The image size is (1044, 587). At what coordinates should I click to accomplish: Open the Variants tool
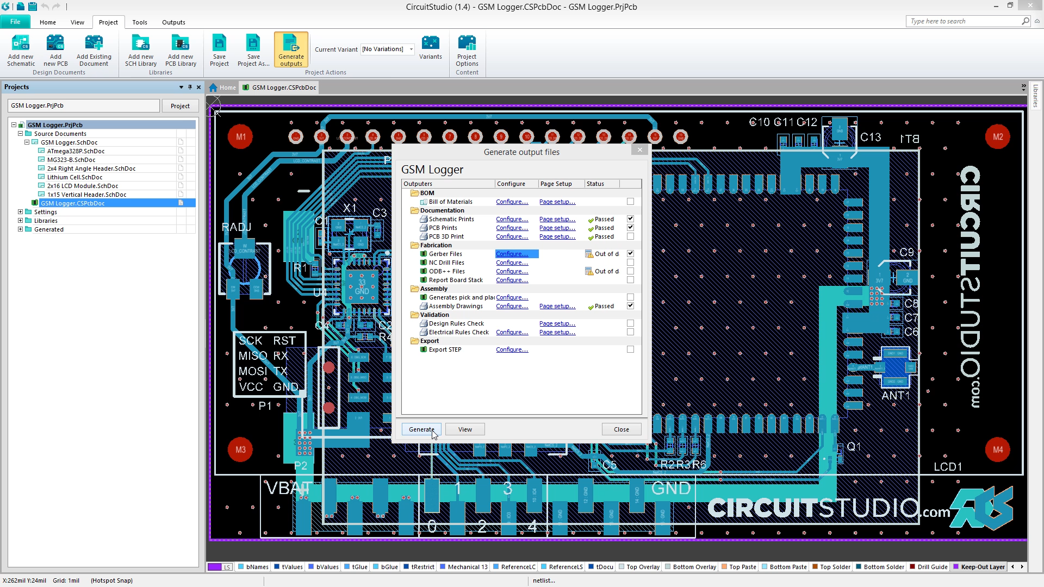[430, 43]
